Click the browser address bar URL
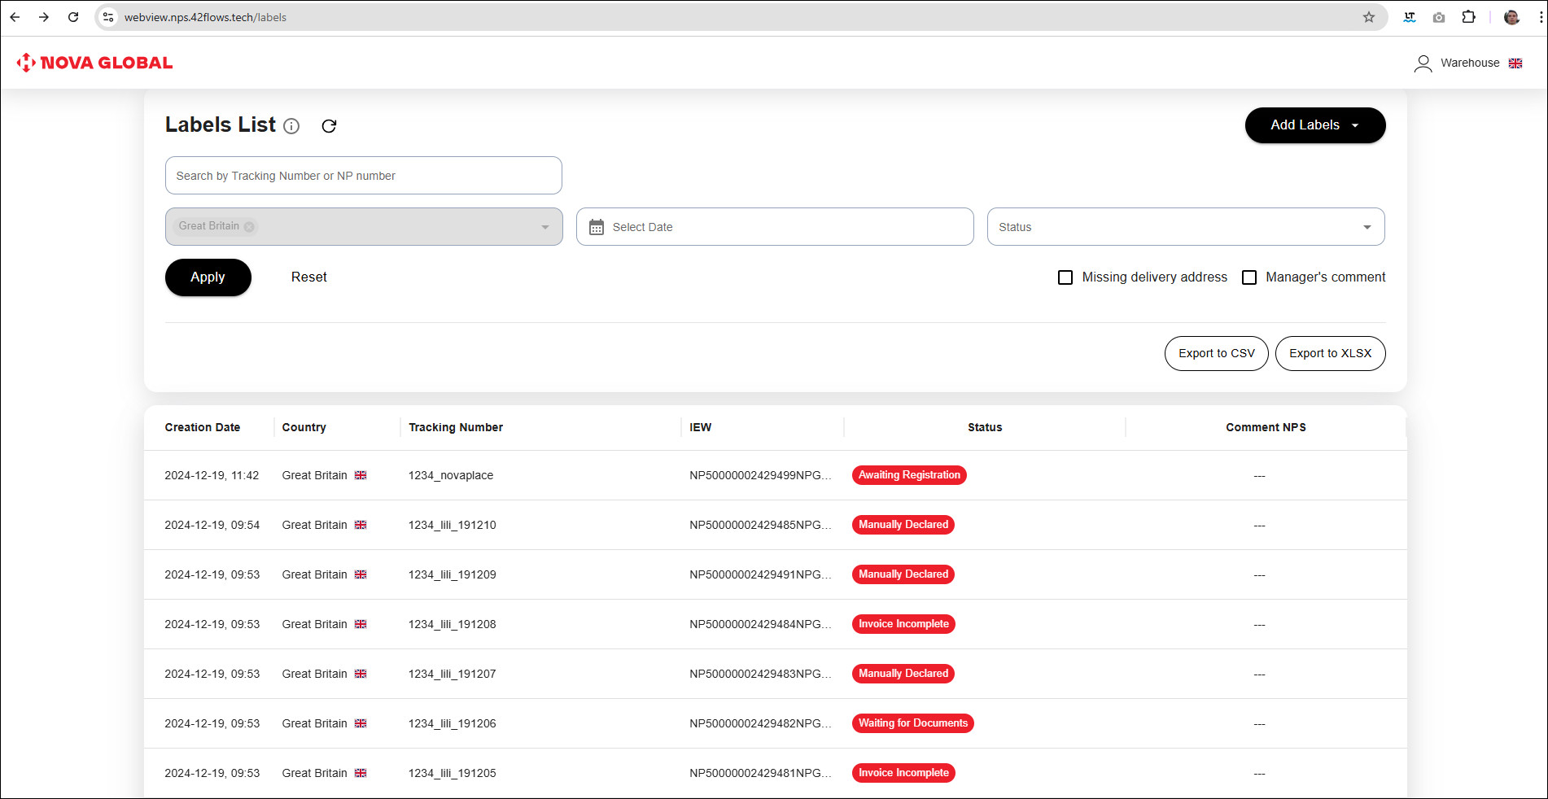The image size is (1548, 799). [x=205, y=17]
